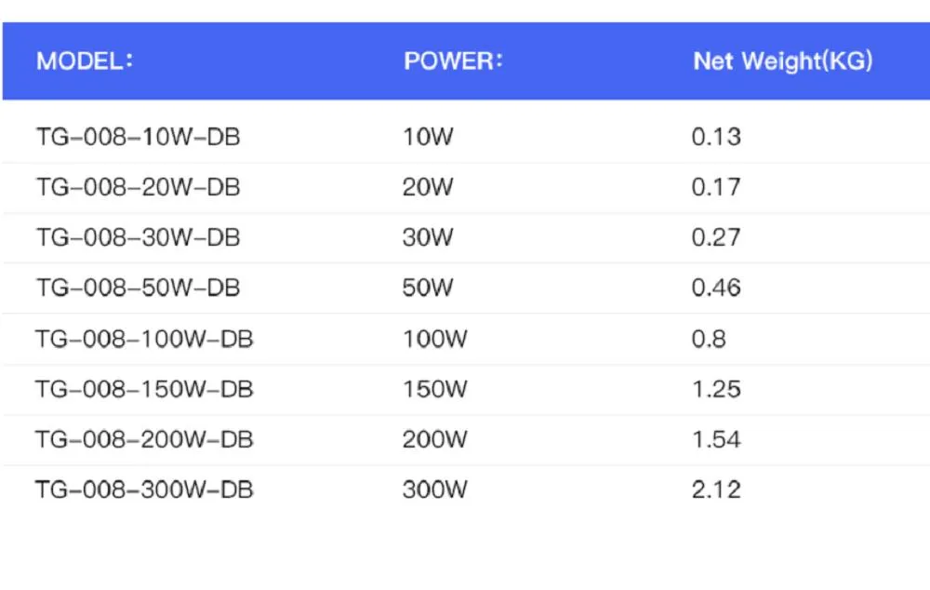Viewport: 930px width, 590px height.
Task: Click the MODEL column header
Action: (x=85, y=62)
